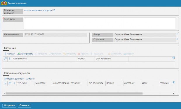Open attachments table settings tools icon
Screen dimensions: 181x109
click(x=173, y=58)
